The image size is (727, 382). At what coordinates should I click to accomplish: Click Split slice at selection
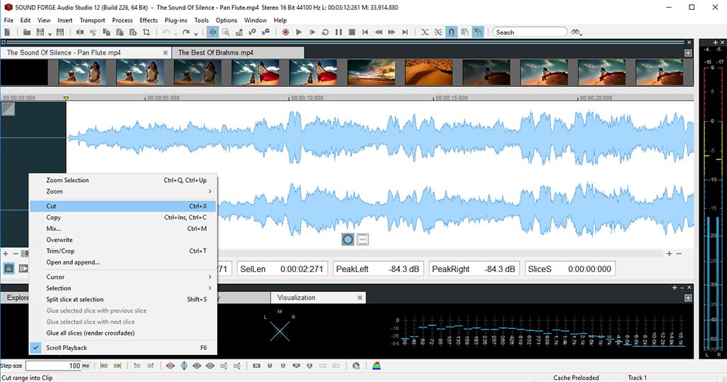[x=124, y=299]
